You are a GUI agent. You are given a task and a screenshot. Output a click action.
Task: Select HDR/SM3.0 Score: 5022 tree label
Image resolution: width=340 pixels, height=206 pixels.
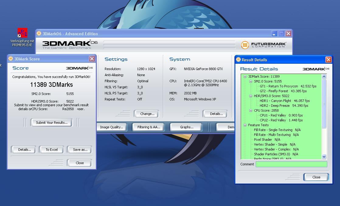click(x=272, y=96)
